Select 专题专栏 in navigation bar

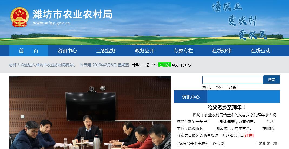[x=183, y=51]
